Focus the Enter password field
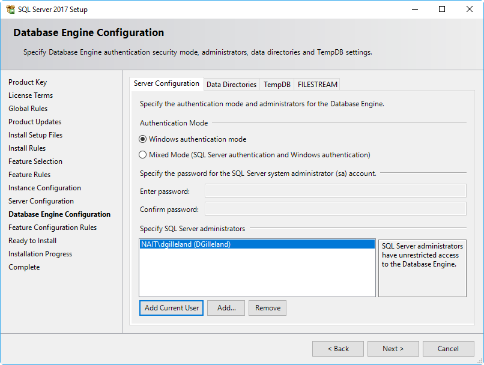This screenshot has height=365, width=484. [x=336, y=191]
